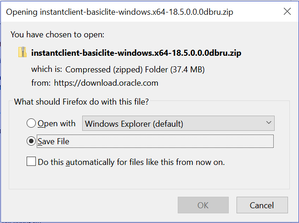
Task: Cancel the file download dialog
Action: (262, 205)
